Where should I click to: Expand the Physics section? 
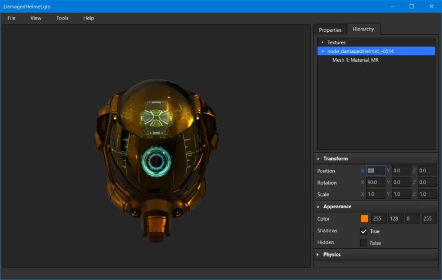[x=318, y=255]
